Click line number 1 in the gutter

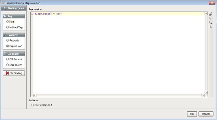point(32,14)
